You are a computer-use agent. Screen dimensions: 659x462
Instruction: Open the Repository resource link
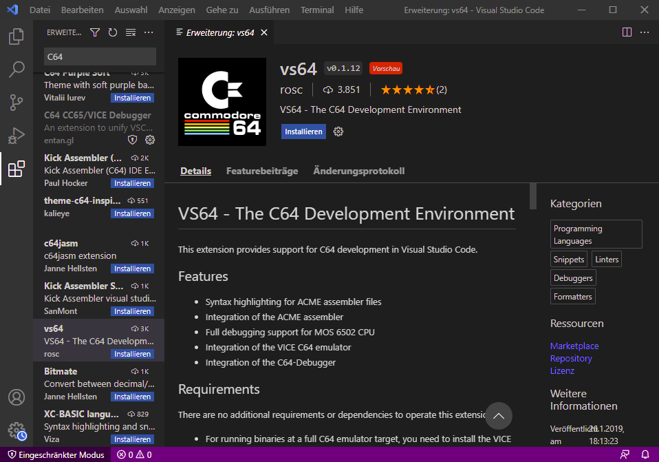571,359
